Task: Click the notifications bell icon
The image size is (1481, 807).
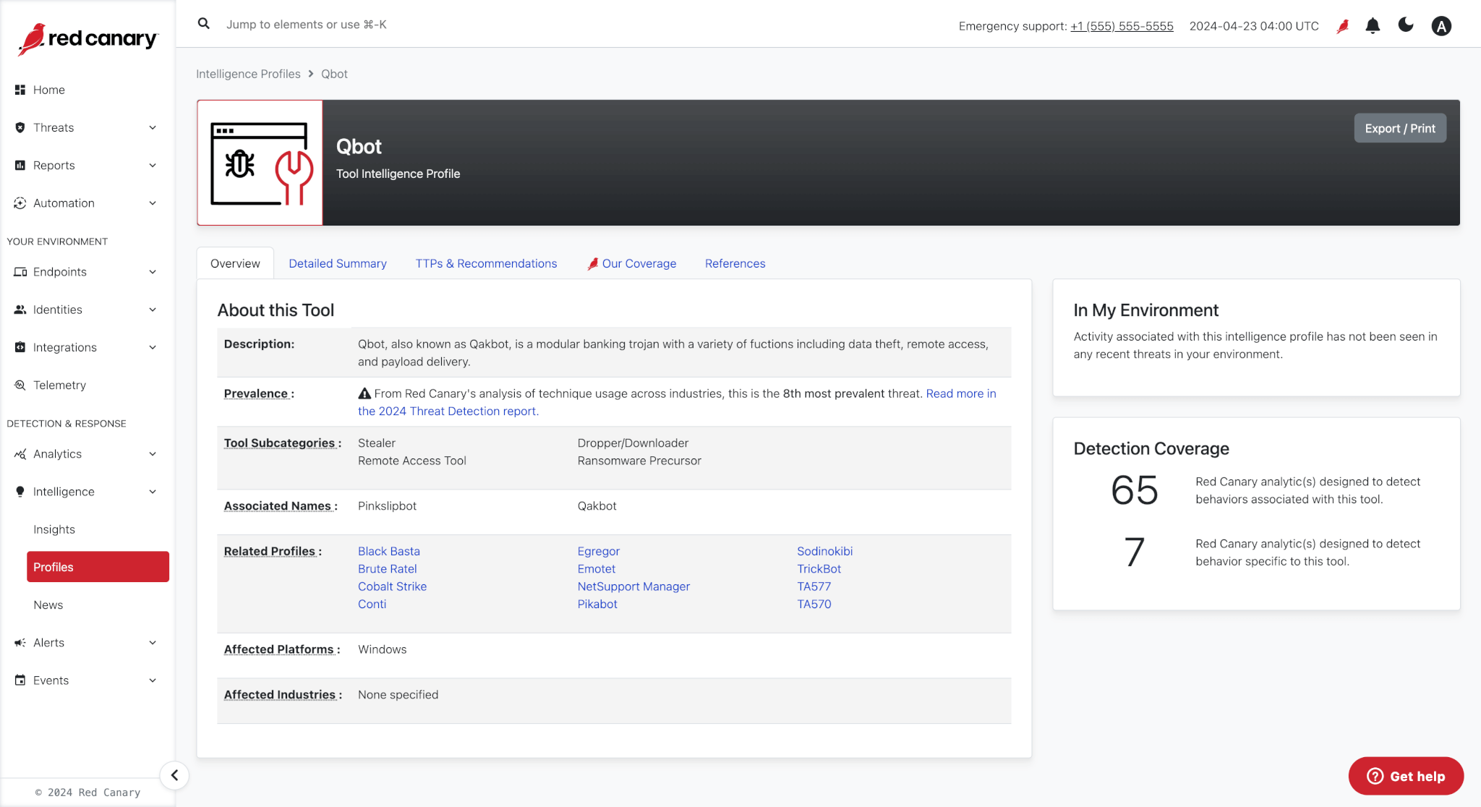Action: click(x=1373, y=26)
